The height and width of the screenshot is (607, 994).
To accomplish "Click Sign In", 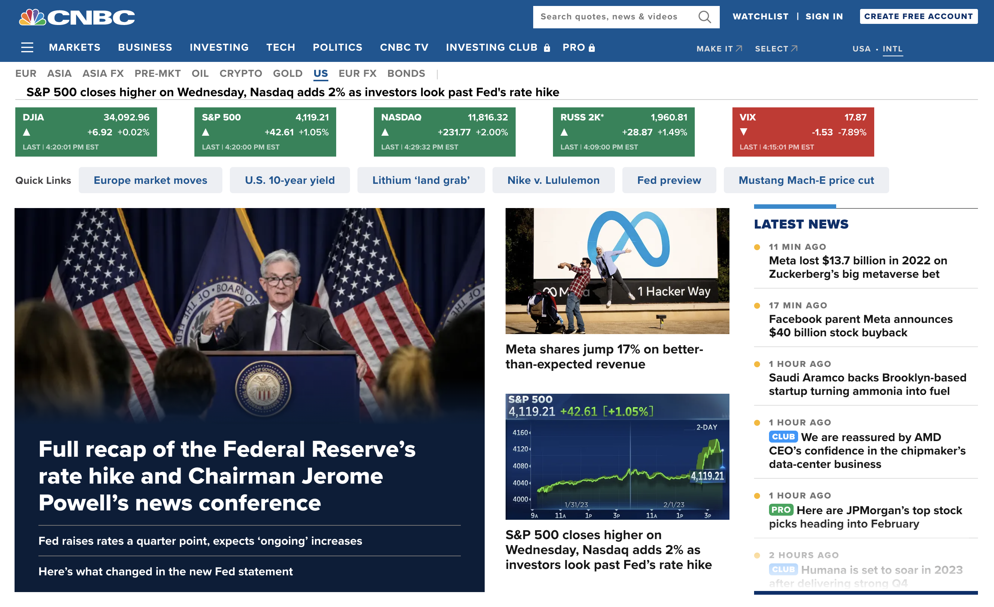I will click(x=824, y=16).
